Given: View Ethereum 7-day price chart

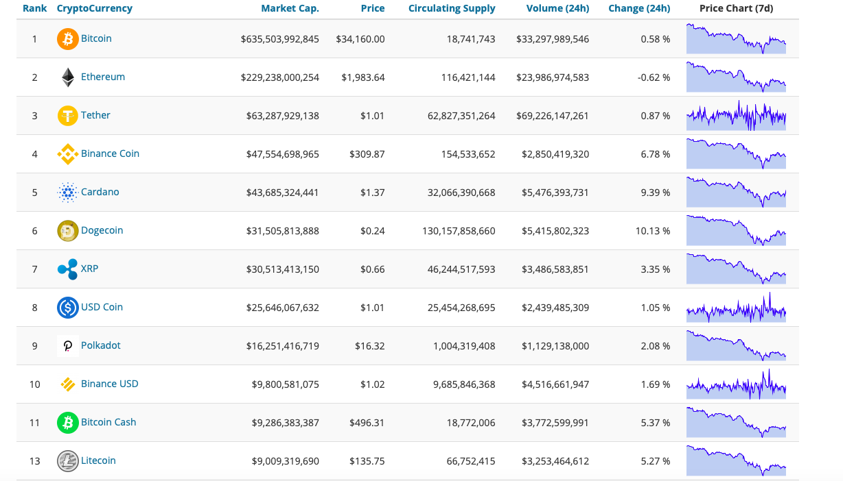Looking at the screenshot, I should point(736,77).
